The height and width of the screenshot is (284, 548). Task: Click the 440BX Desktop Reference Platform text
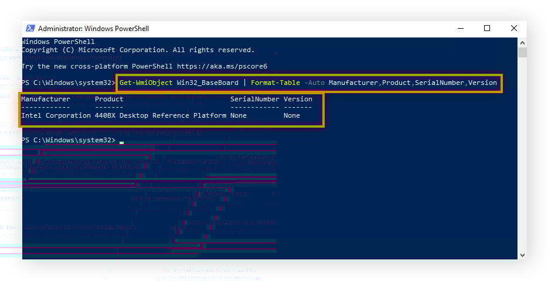pyautogui.click(x=160, y=115)
